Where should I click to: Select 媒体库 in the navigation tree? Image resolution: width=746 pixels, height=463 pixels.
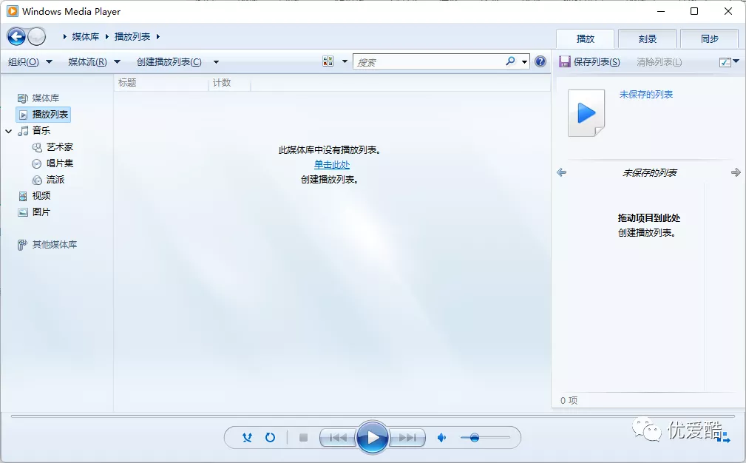pos(46,98)
